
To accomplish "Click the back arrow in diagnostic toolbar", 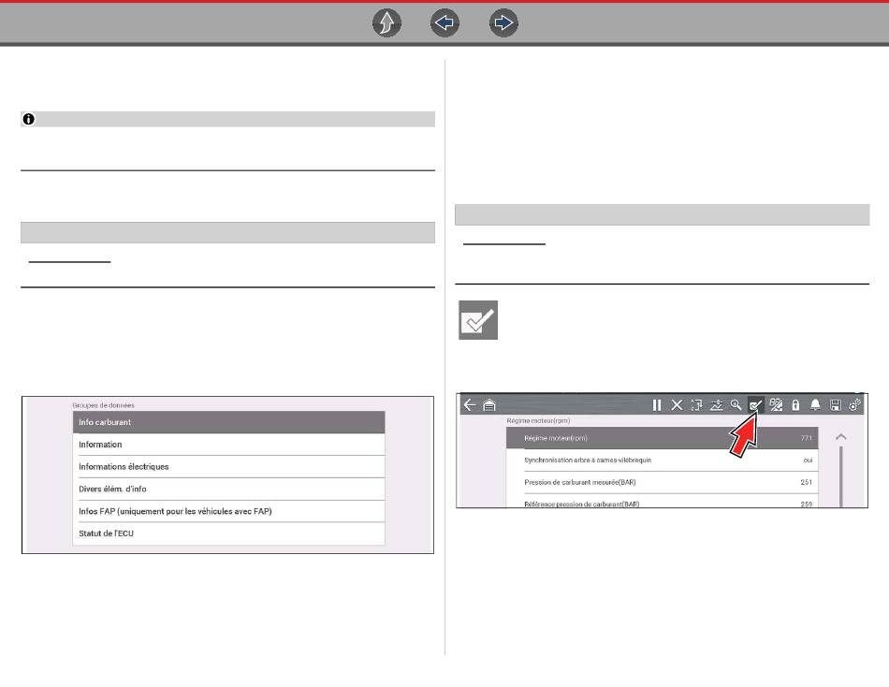I will click(470, 405).
